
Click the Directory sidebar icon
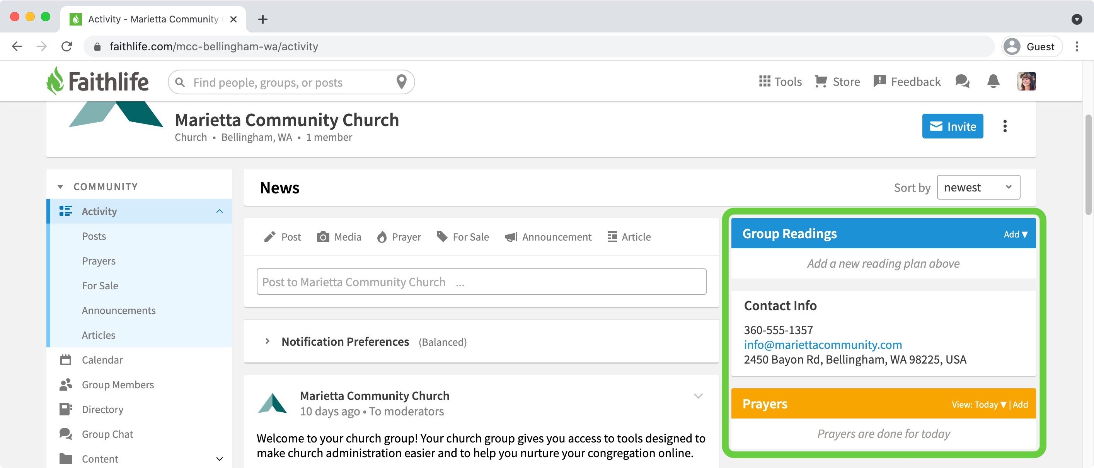(65, 408)
